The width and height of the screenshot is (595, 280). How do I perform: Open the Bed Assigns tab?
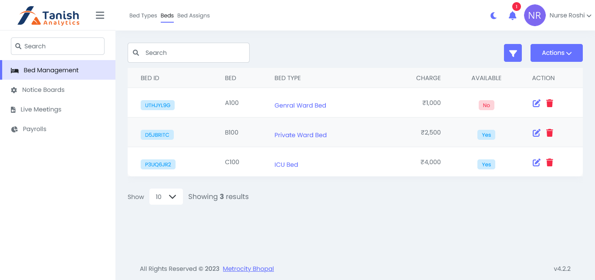click(193, 15)
